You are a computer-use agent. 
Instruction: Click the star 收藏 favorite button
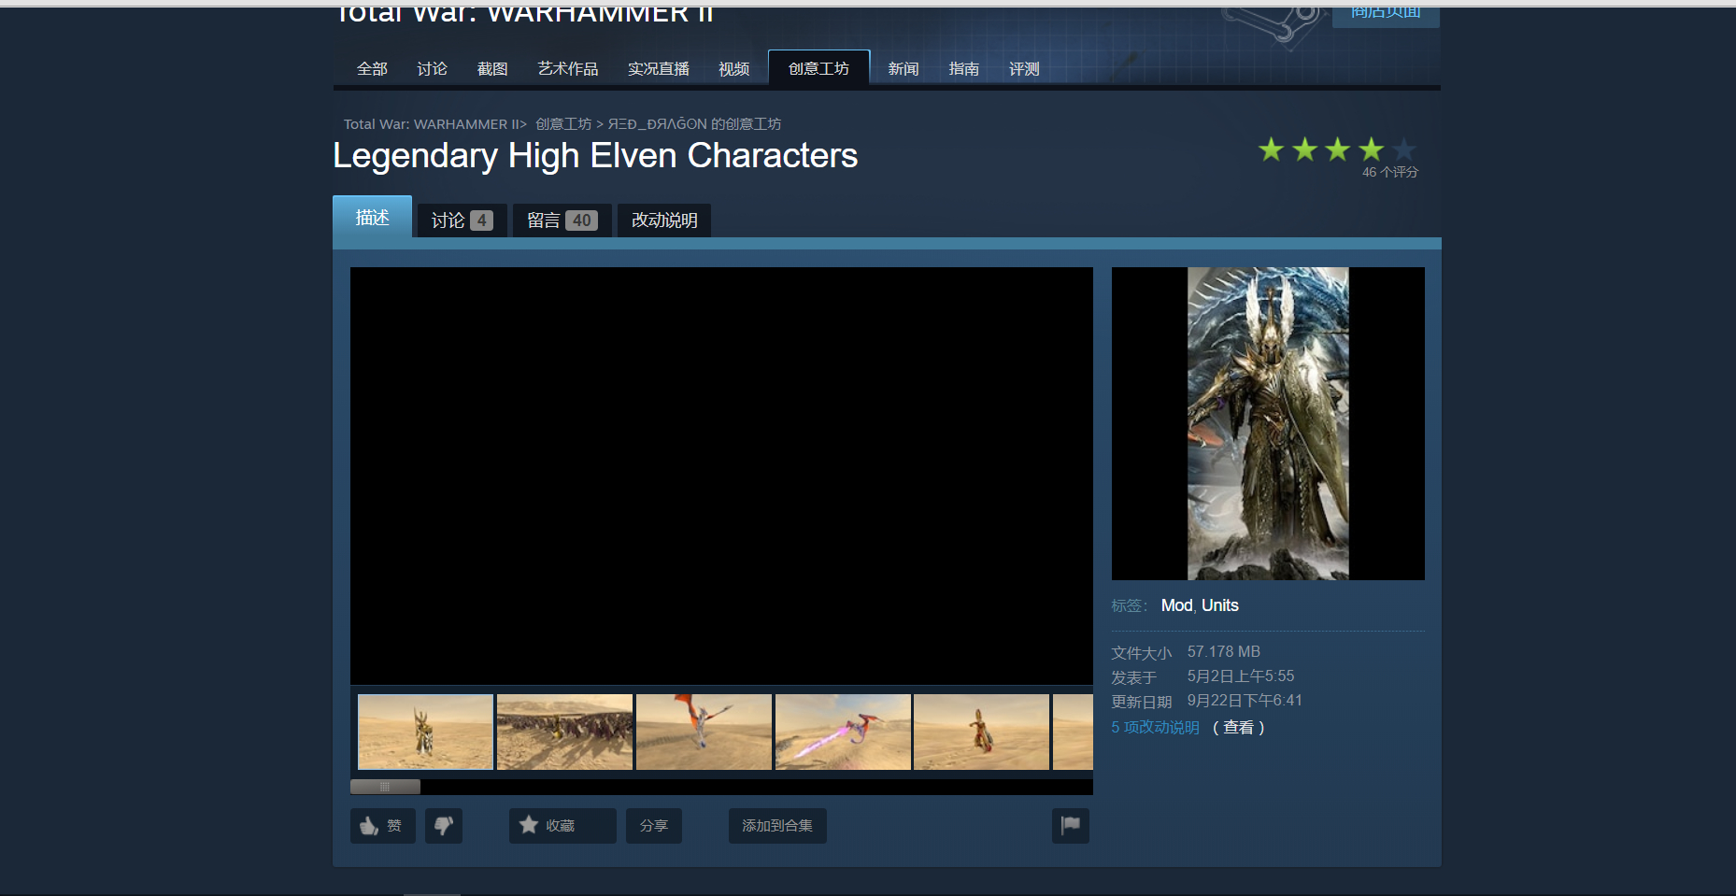point(562,826)
